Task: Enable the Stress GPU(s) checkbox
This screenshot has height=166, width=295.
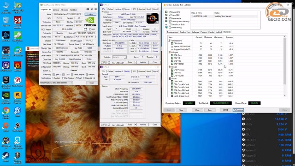Action: click(x=170, y=28)
